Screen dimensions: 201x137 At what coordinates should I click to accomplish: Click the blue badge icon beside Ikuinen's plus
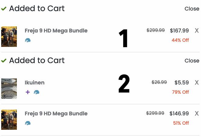coord(36,92)
